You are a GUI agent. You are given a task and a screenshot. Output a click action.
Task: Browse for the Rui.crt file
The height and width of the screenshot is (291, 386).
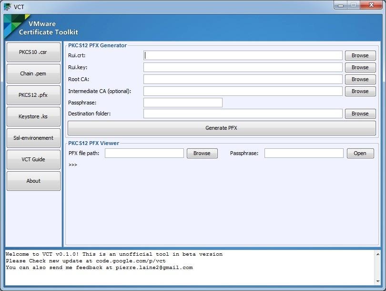point(360,55)
